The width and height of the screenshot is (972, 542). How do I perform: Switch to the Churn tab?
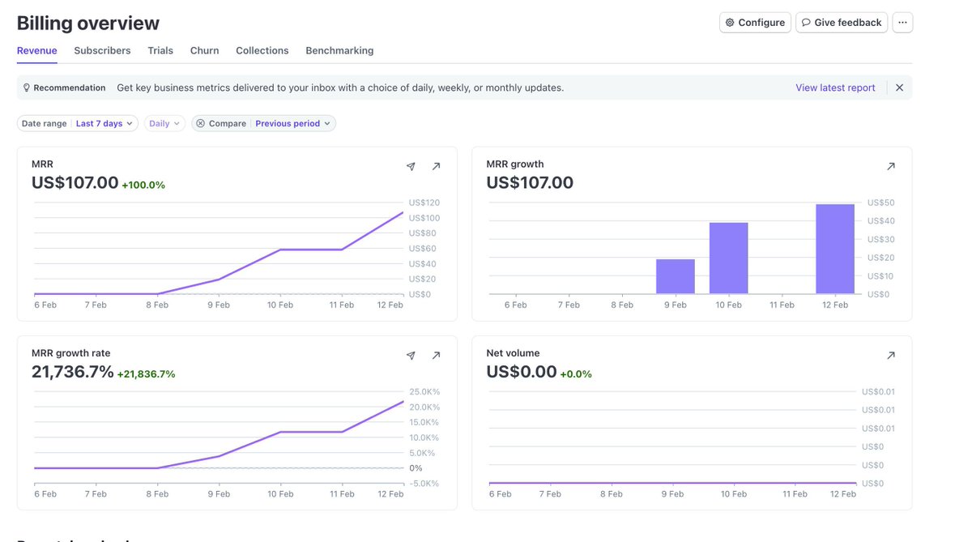click(x=204, y=50)
